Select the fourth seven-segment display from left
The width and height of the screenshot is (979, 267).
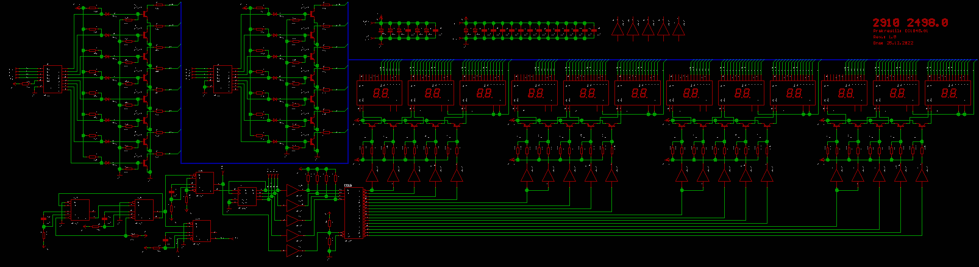(535, 93)
